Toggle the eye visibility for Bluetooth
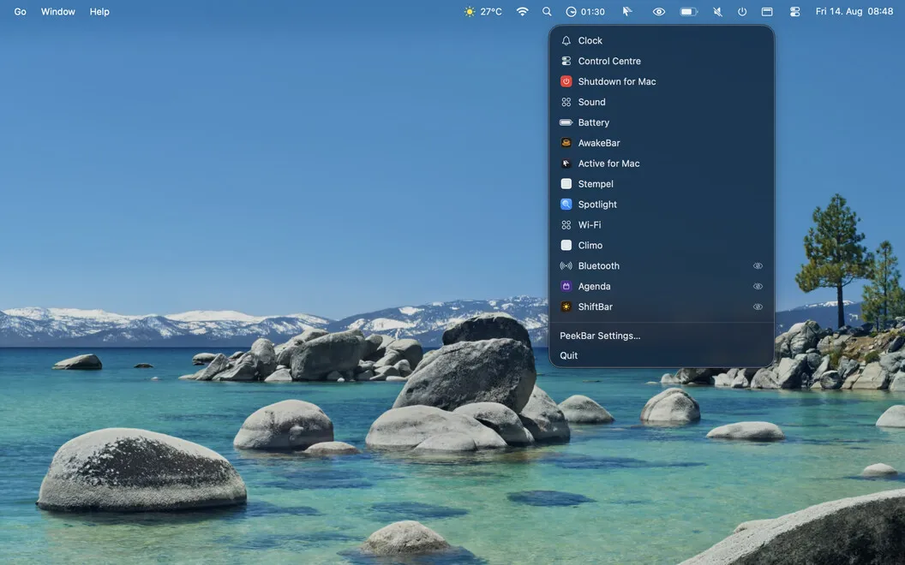Screen dimensions: 905x565 click(758, 265)
